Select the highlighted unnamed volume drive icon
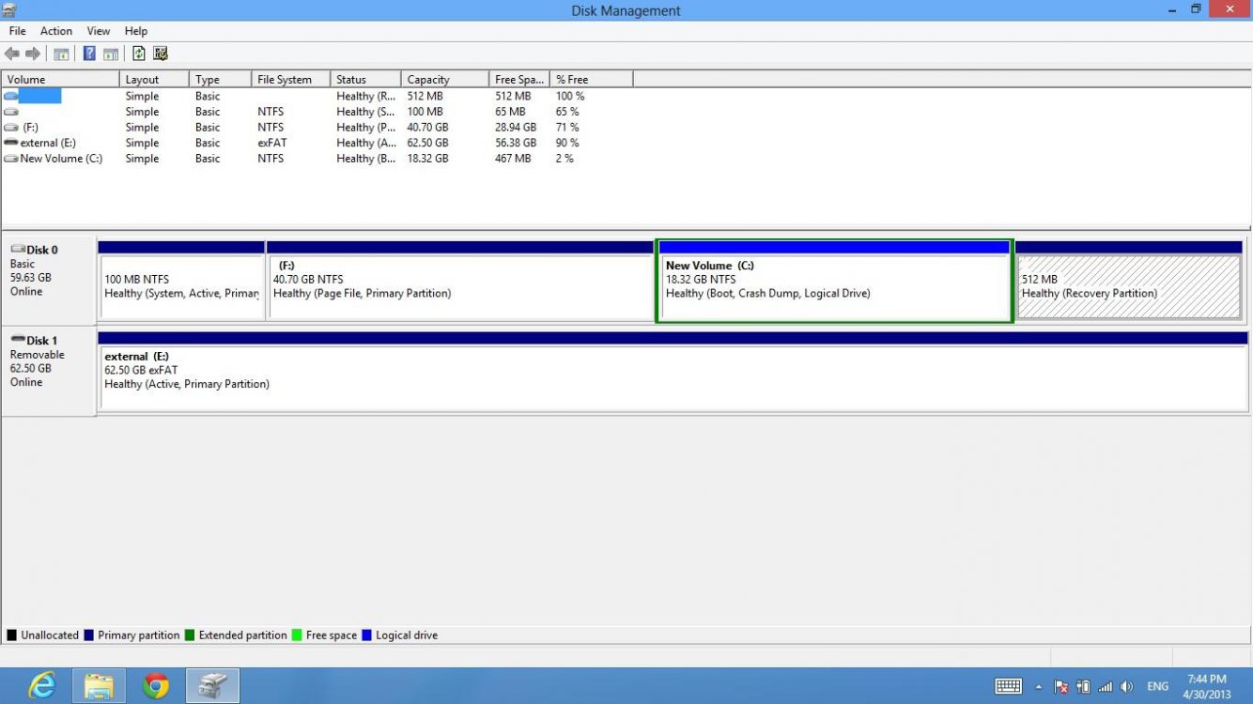1253x704 pixels. pos(11,96)
